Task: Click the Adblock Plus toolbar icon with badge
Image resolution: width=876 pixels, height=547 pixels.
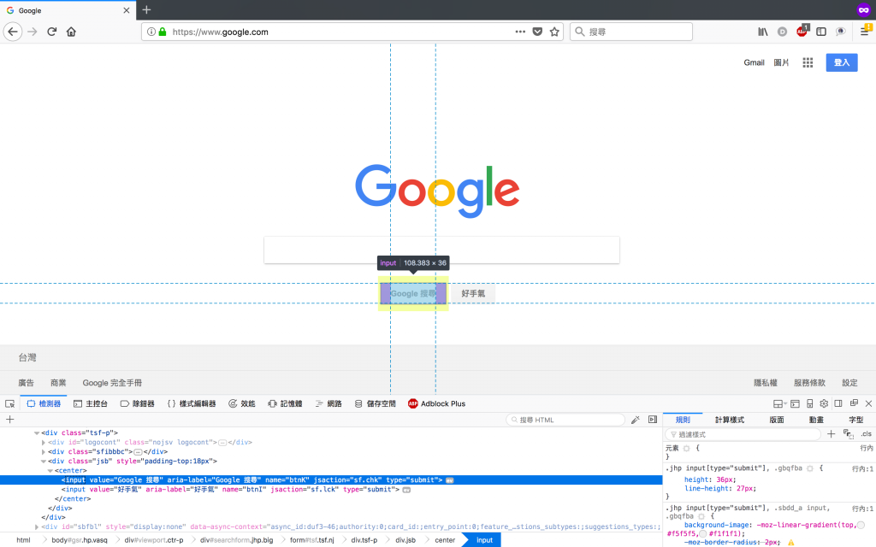Action: click(x=802, y=31)
